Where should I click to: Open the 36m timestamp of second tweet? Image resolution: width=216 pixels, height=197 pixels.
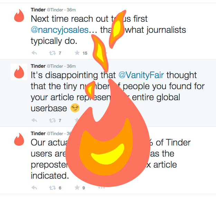coord(71,66)
